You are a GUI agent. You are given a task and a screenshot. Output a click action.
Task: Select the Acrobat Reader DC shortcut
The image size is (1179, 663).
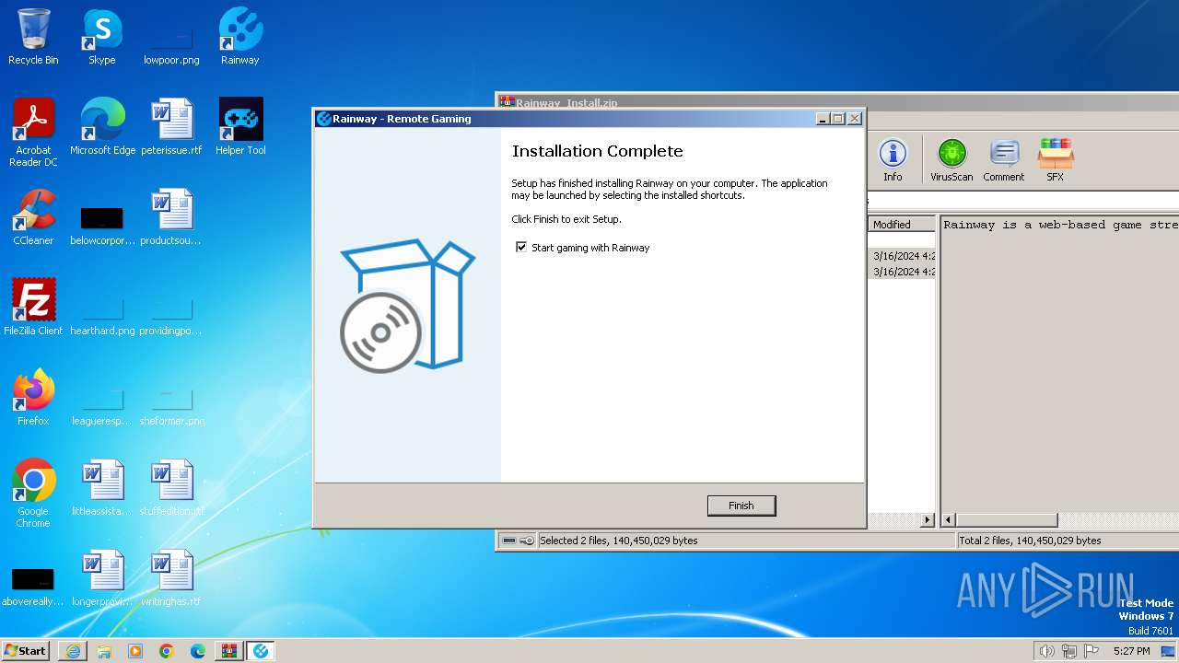click(33, 133)
